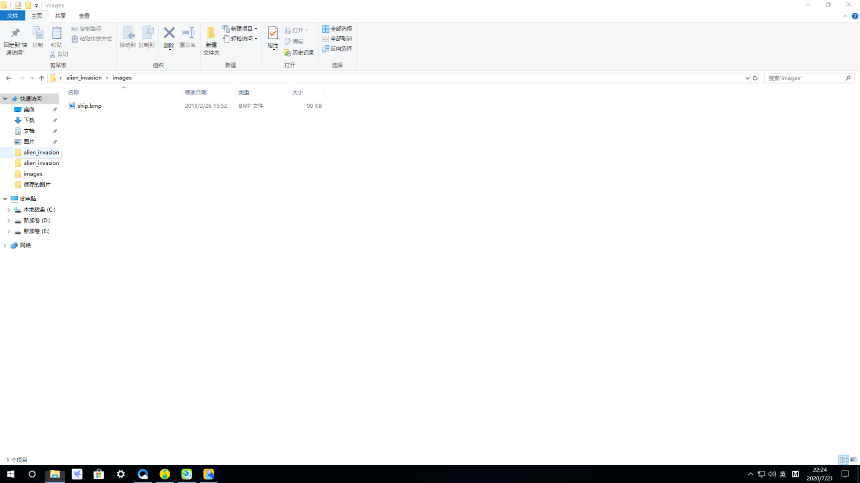Expand the Network (网络) node
The height and width of the screenshot is (483, 860).
(5, 245)
